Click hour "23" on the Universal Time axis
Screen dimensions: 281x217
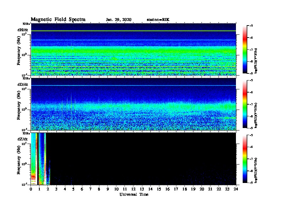227,189
